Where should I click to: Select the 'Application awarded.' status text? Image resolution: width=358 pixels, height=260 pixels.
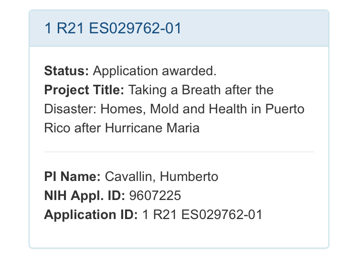[155, 71]
